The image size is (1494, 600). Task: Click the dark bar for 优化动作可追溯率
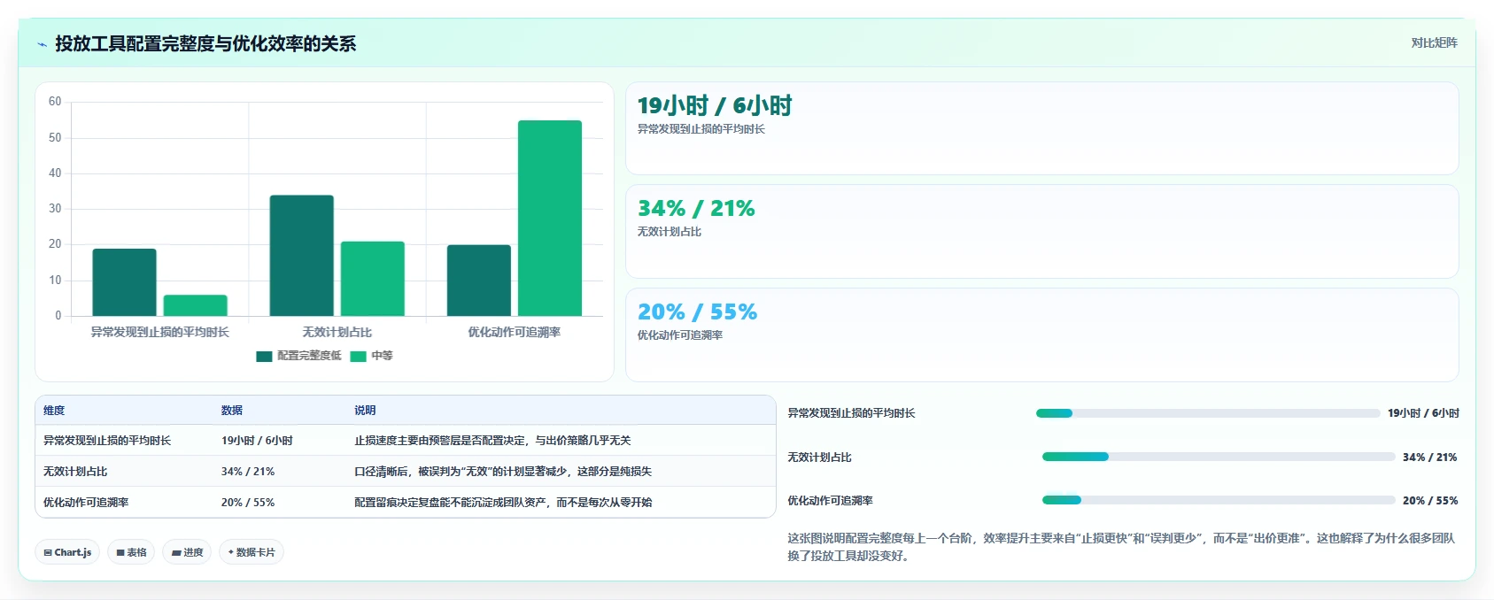tap(478, 281)
